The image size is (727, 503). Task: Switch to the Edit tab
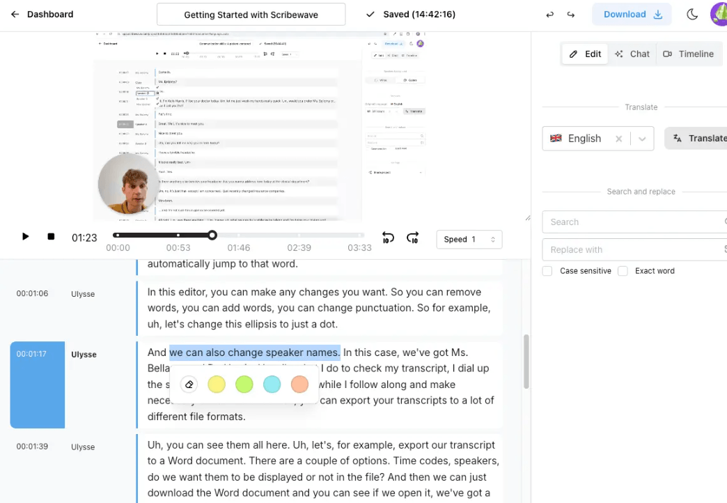(585, 54)
